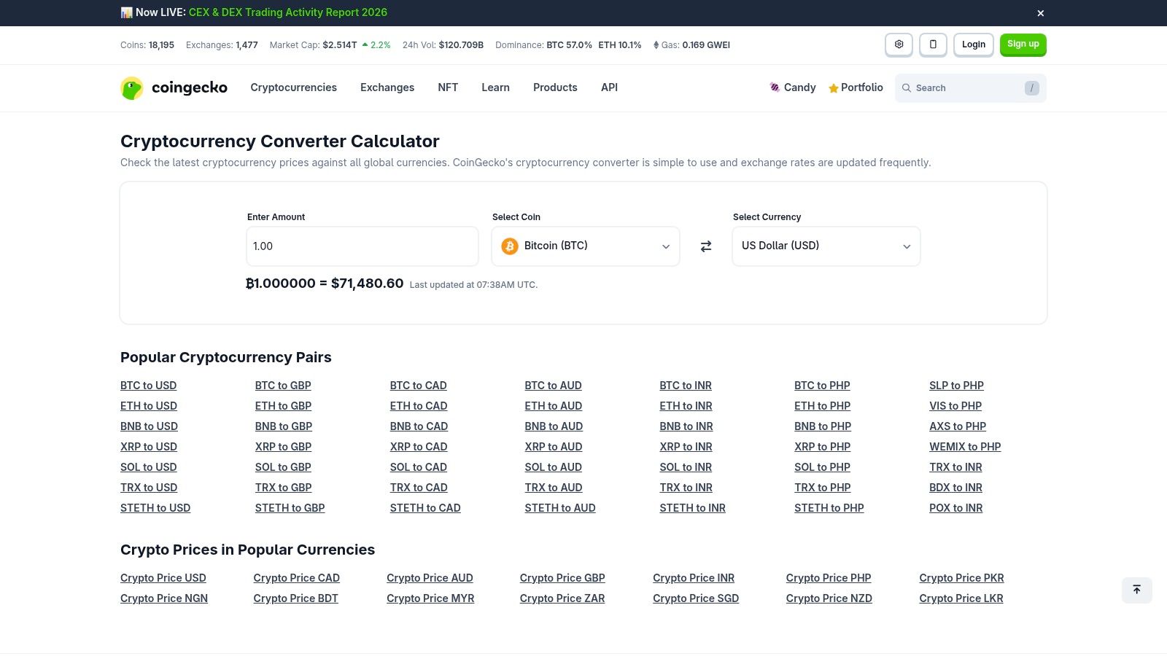The image size is (1167, 656).
Task: Open the Candy rewards icon
Action: click(x=775, y=87)
